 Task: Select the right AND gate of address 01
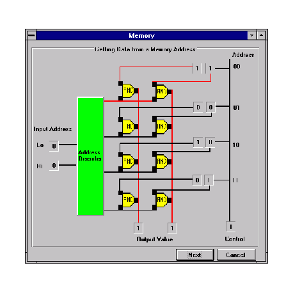point(162,127)
